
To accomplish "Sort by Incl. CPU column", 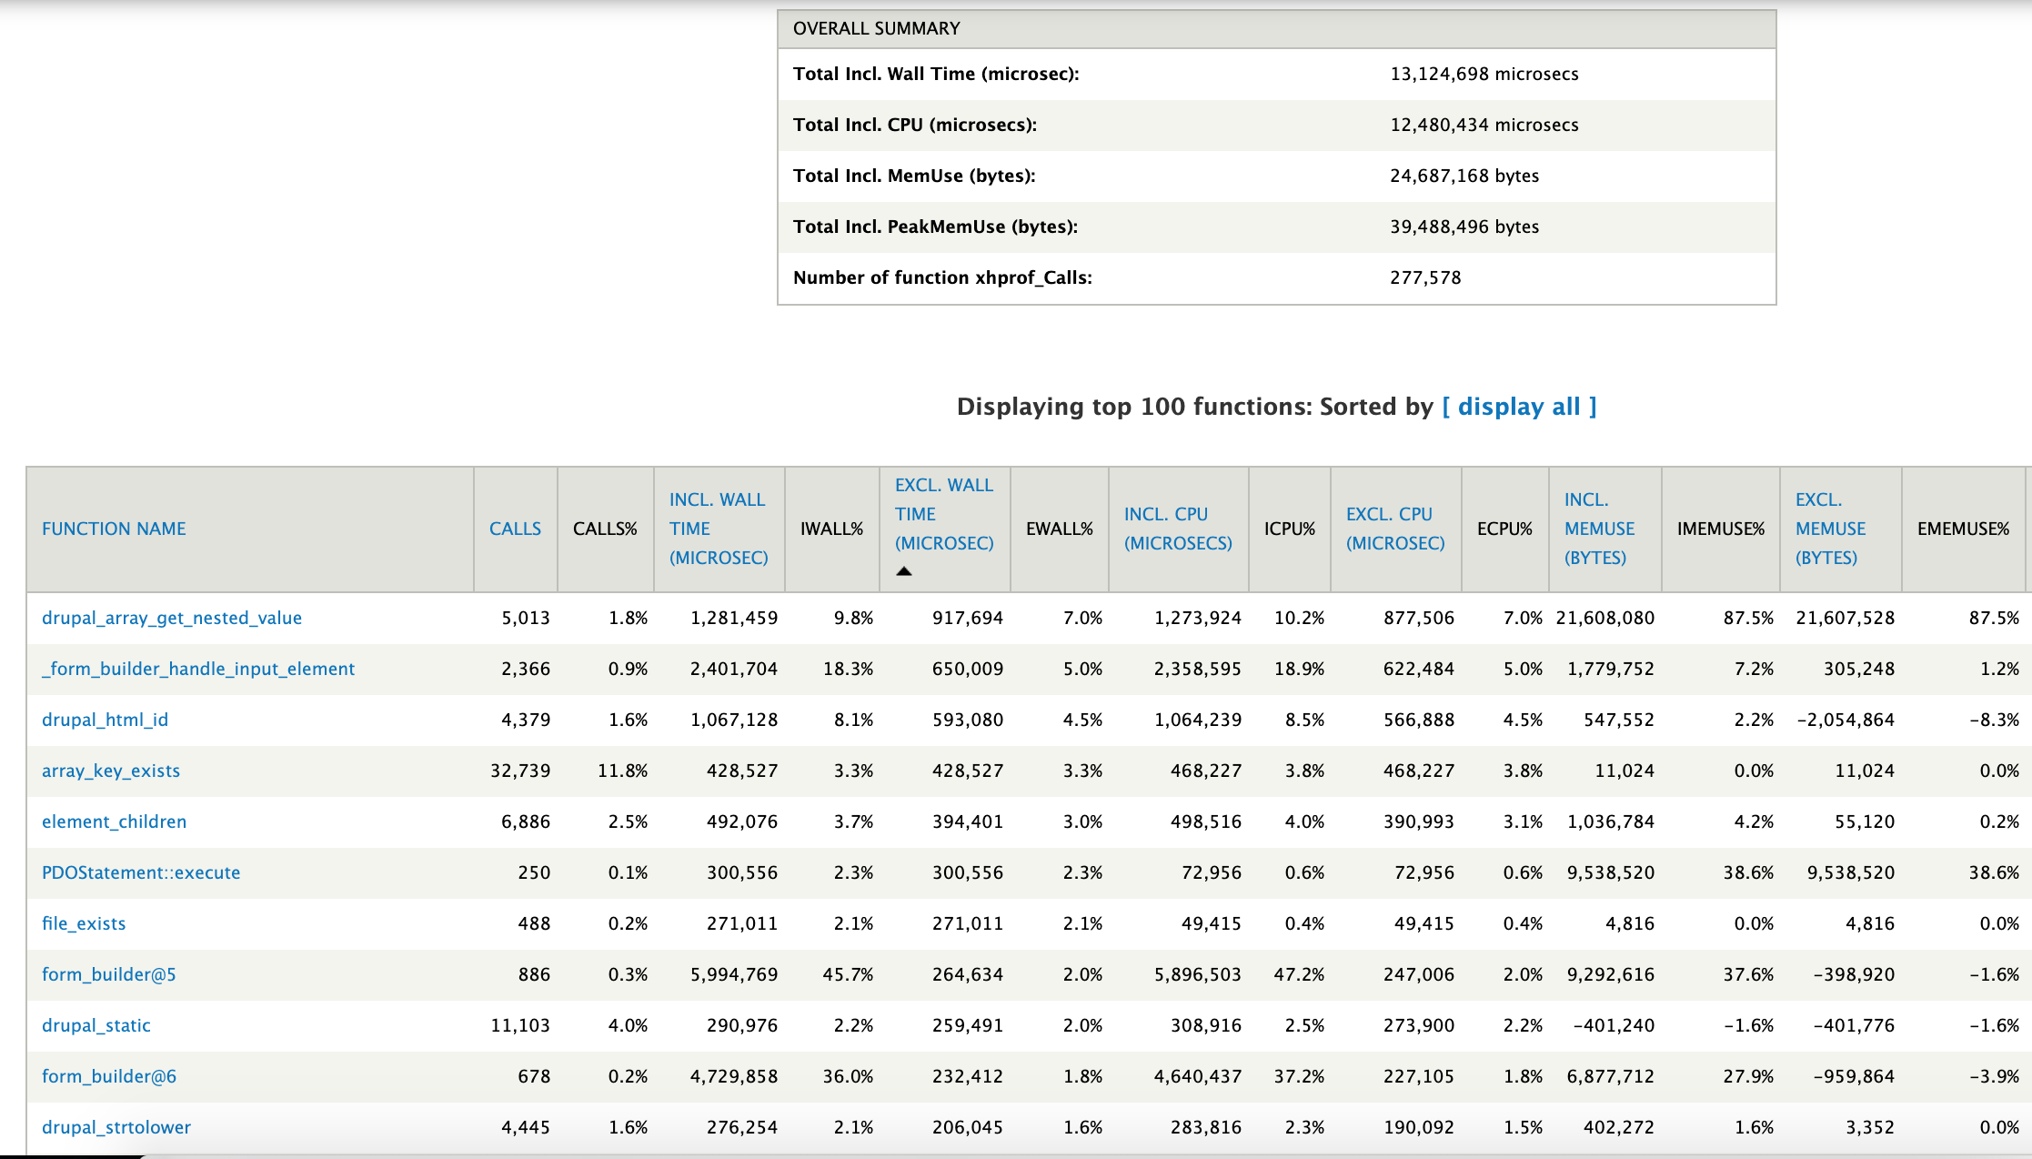I will [1178, 529].
